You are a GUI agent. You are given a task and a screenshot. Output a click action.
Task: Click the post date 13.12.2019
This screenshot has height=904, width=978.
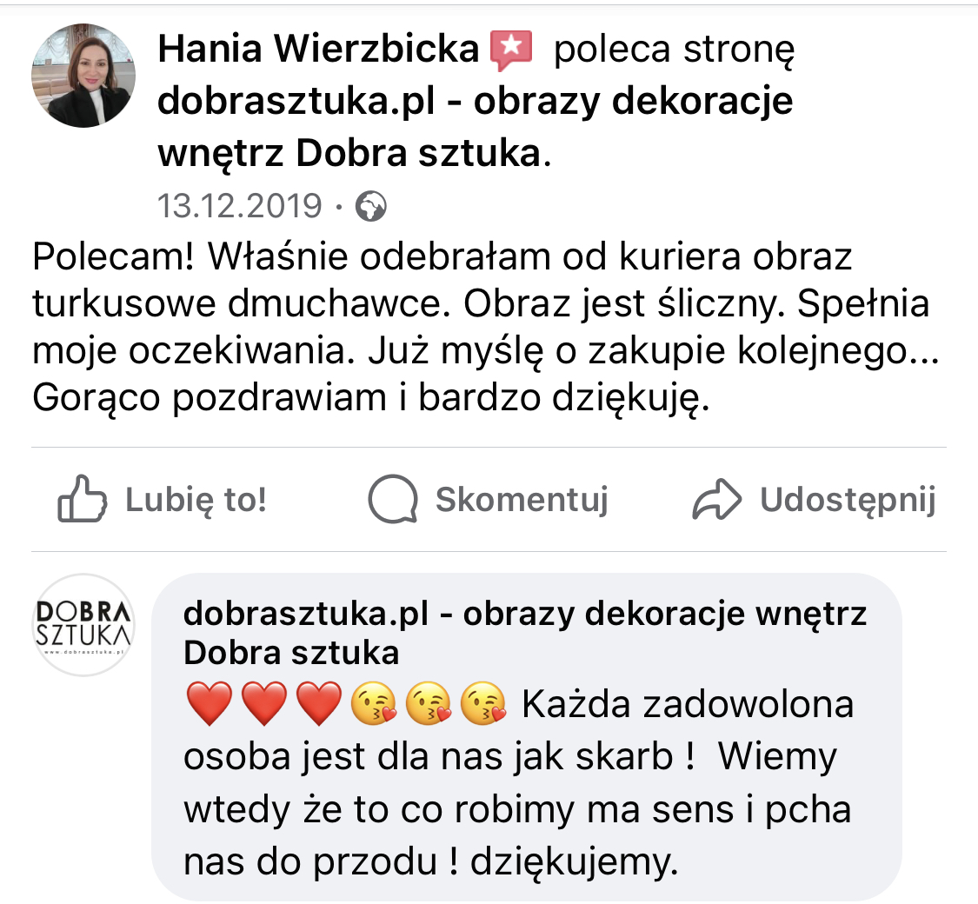click(239, 207)
